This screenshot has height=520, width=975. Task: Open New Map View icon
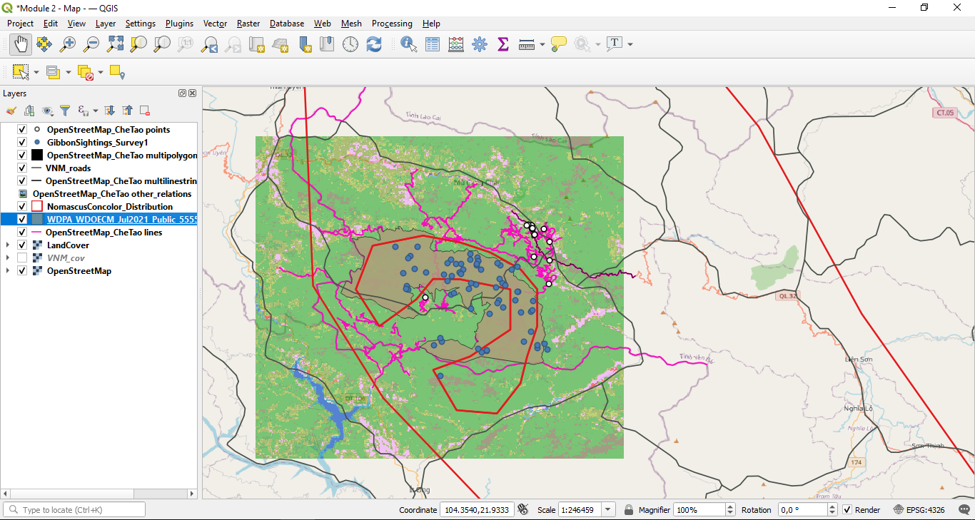click(x=256, y=44)
